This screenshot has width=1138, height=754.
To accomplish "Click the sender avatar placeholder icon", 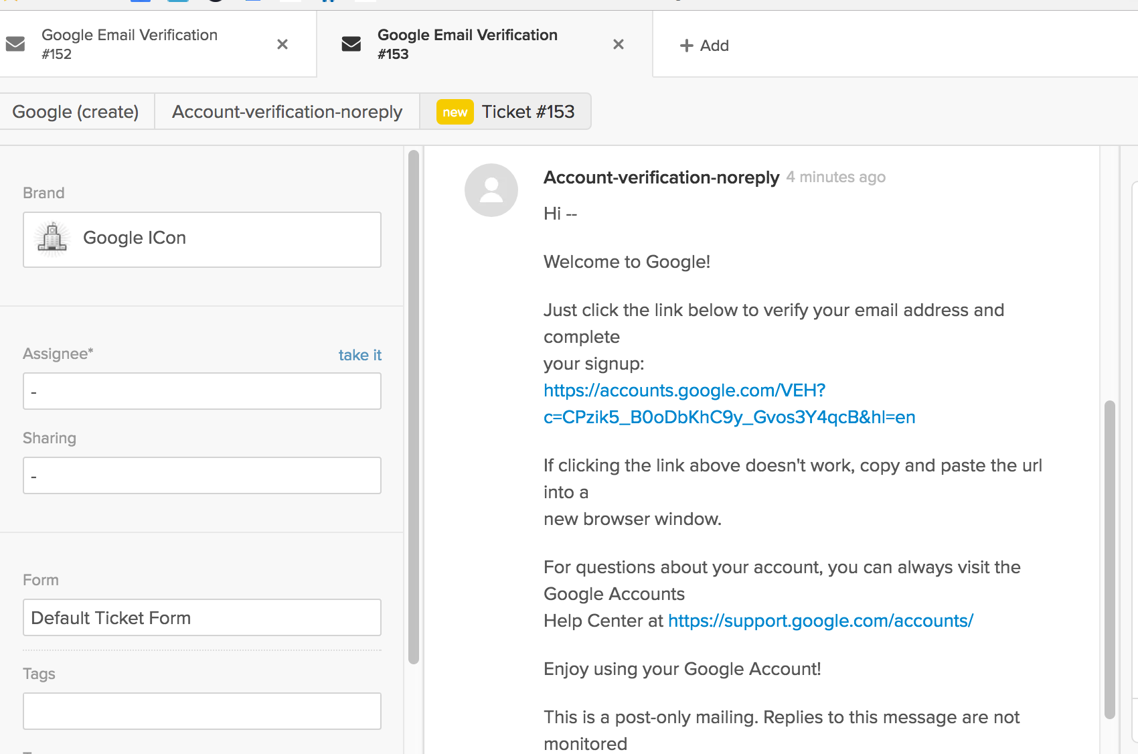I will 491,190.
